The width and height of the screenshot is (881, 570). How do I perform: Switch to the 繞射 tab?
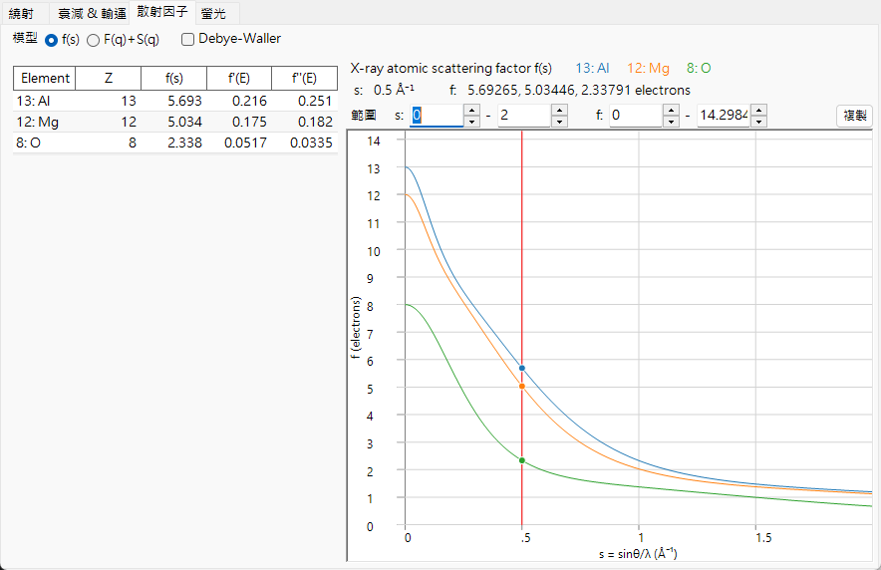coord(22,14)
